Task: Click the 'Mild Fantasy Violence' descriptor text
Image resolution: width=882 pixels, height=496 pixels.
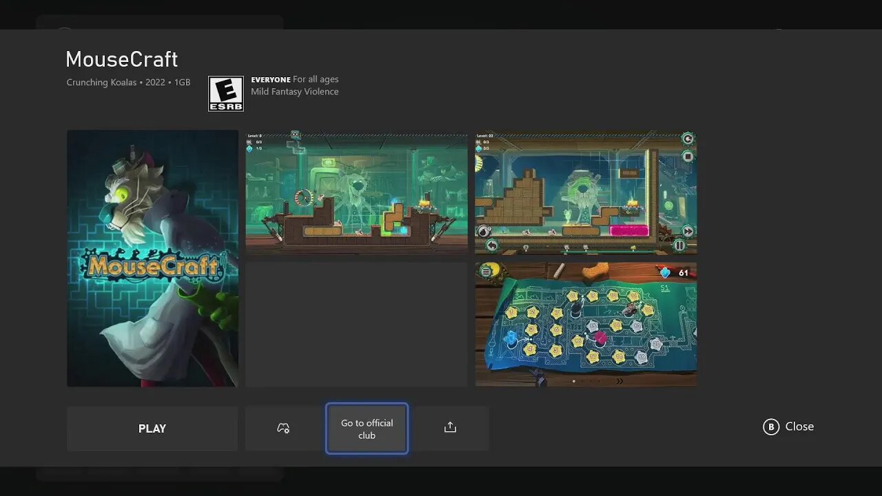Action: [x=295, y=92]
